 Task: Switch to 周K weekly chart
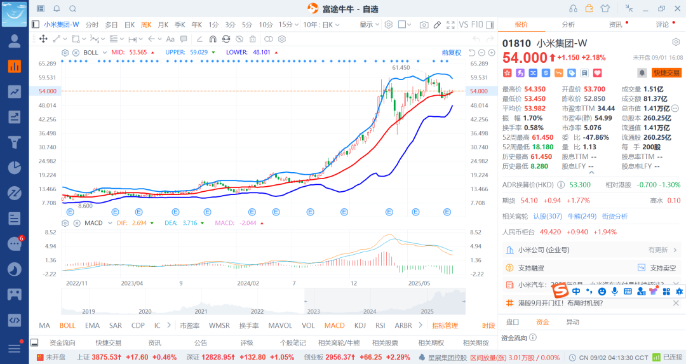[146, 25]
